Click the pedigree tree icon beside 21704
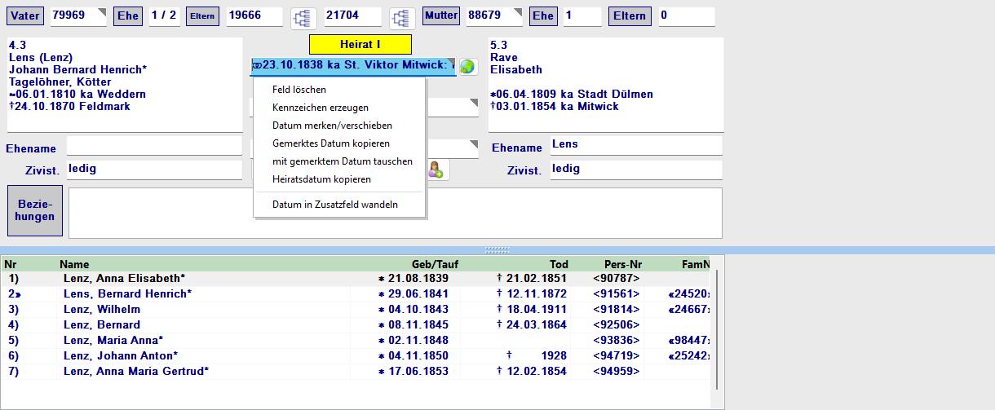 [x=401, y=18]
